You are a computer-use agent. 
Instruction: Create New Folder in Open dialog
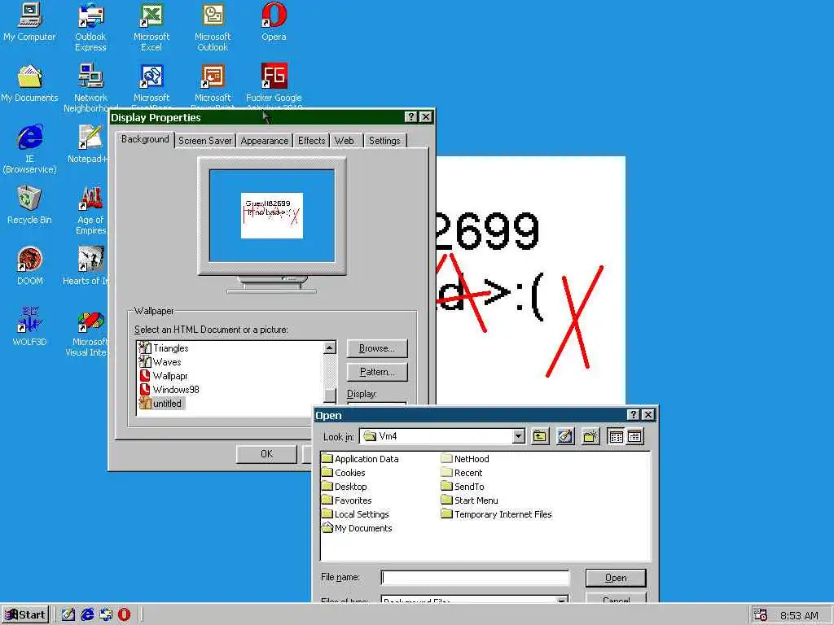point(590,436)
